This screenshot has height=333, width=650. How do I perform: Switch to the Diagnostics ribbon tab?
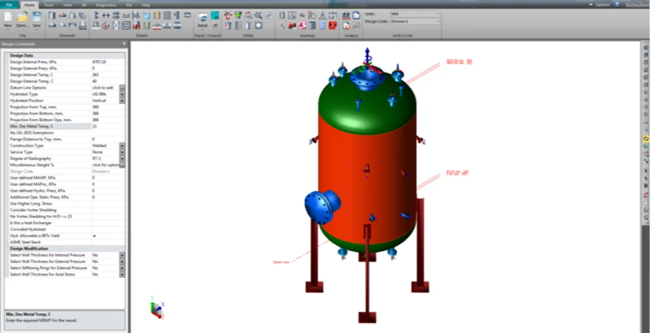coord(105,5)
